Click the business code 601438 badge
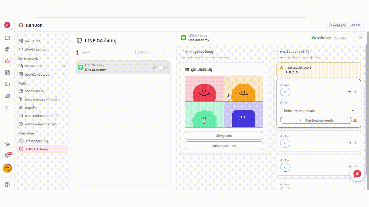The width and height of the screenshot is (369, 207). point(355,25)
